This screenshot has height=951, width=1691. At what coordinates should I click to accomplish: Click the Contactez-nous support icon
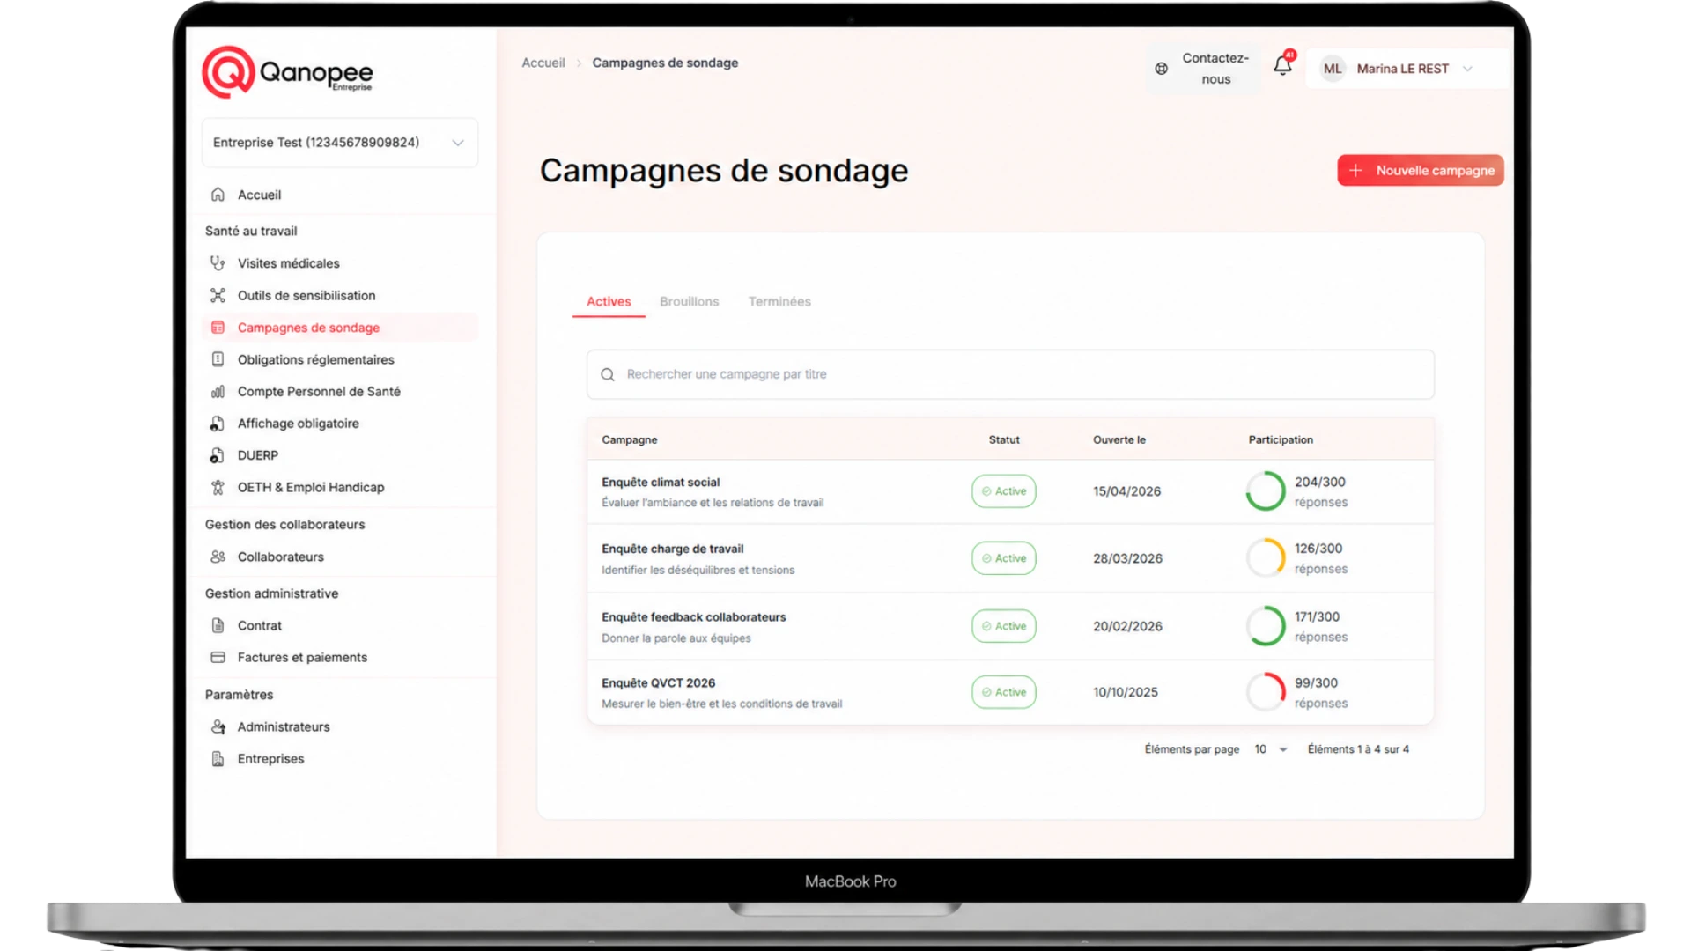[x=1161, y=69]
